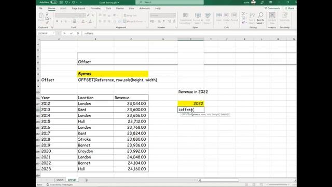
Task: Click Increase Font Size icon
Action: coord(88,15)
